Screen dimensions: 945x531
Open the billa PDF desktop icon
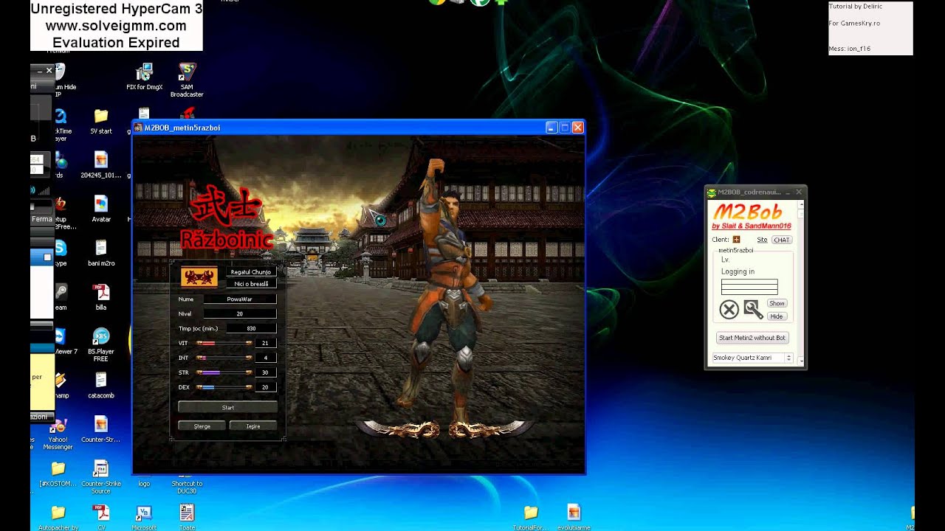101,293
